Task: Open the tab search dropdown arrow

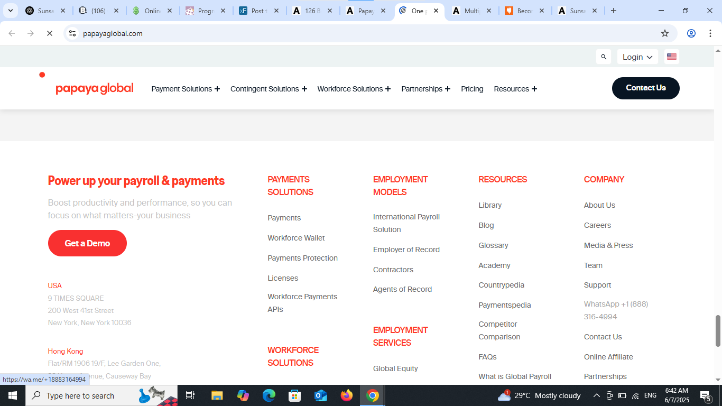Action: (10, 11)
